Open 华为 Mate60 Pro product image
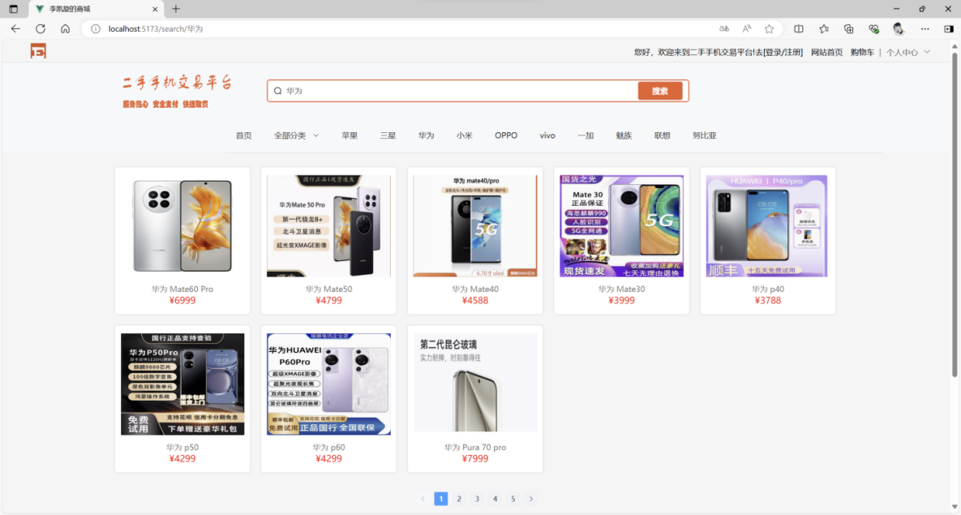The image size is (961, 515). (182, 225)
